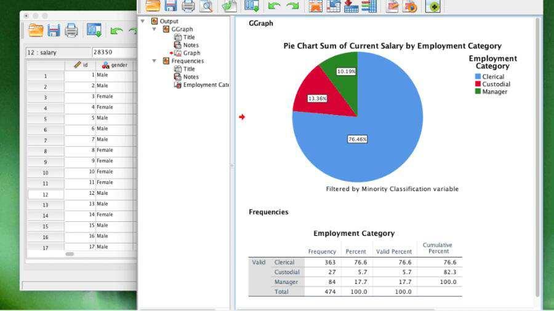The width and height of the screenshot is (554, 311).
Task: Collapse the GGraph node in the outline tree
Action: click(x=154, y=29)
